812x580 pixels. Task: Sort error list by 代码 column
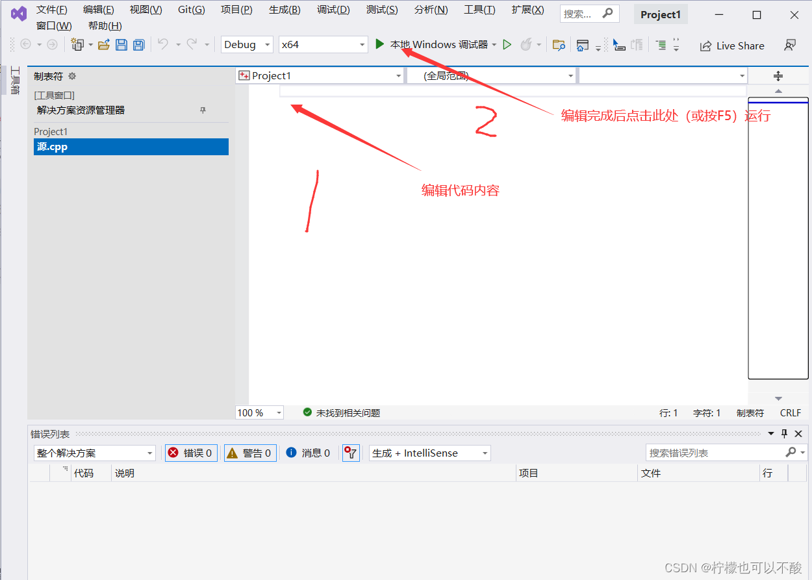[91, 473]
